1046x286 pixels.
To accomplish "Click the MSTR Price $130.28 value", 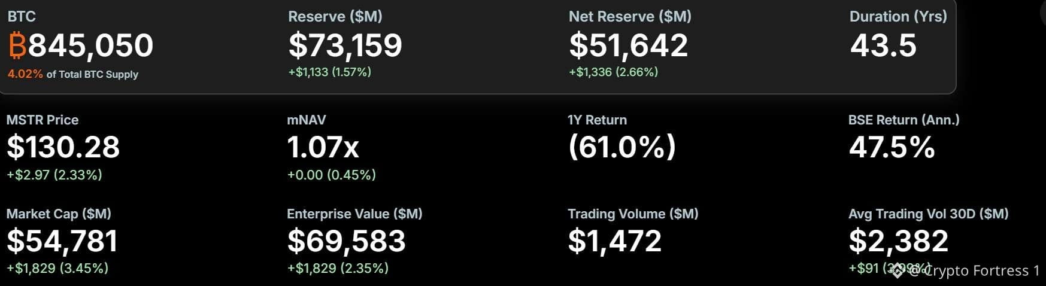I will 63,147.
